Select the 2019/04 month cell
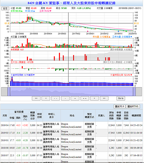 tap(5, 125)
